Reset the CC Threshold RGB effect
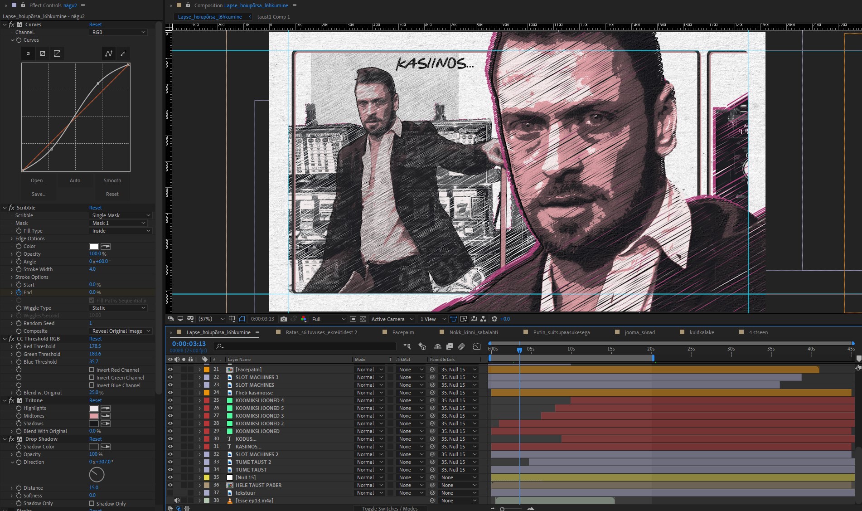 (x=95, y=339)
